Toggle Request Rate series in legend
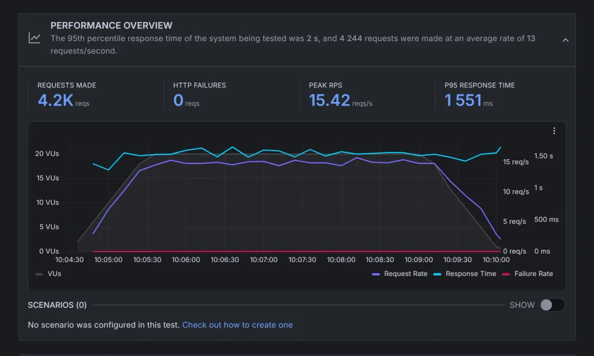This screenshot has width=594, height=356. pyautogui.click(x=400, y=274)
